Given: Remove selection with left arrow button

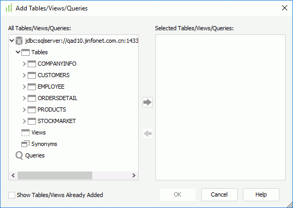Looking at the screenshot, I should click(x=148, y=133).
